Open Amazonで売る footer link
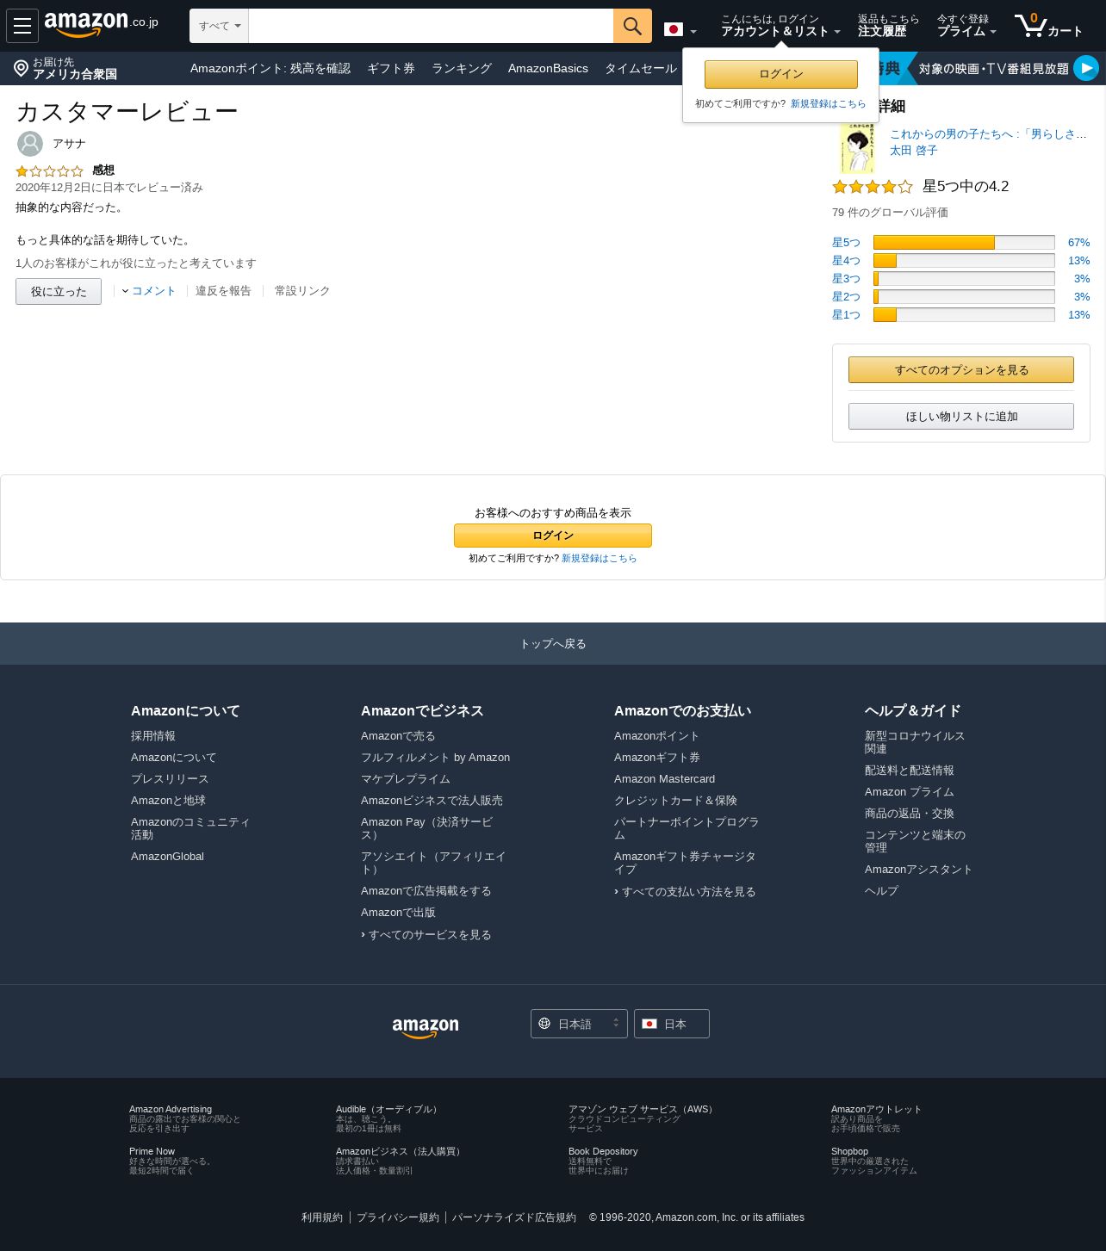 point(398,736)
